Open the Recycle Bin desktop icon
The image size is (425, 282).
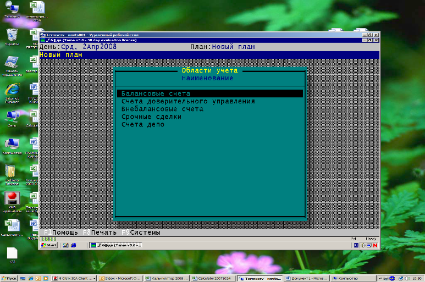tap(12, 35)
